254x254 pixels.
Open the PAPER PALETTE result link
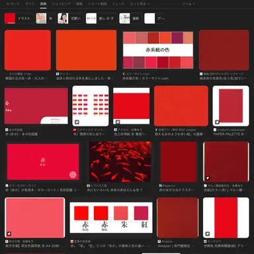pyautogui.click(x=230, y=134)
